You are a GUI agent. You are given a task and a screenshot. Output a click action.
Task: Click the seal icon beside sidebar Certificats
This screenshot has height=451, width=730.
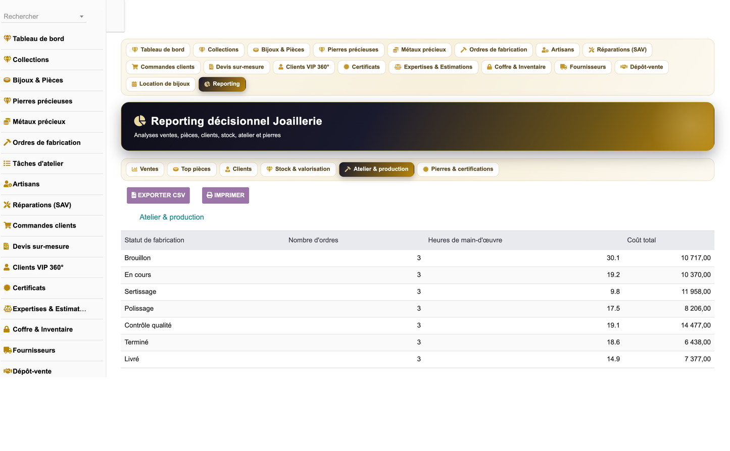click(7, 288)
